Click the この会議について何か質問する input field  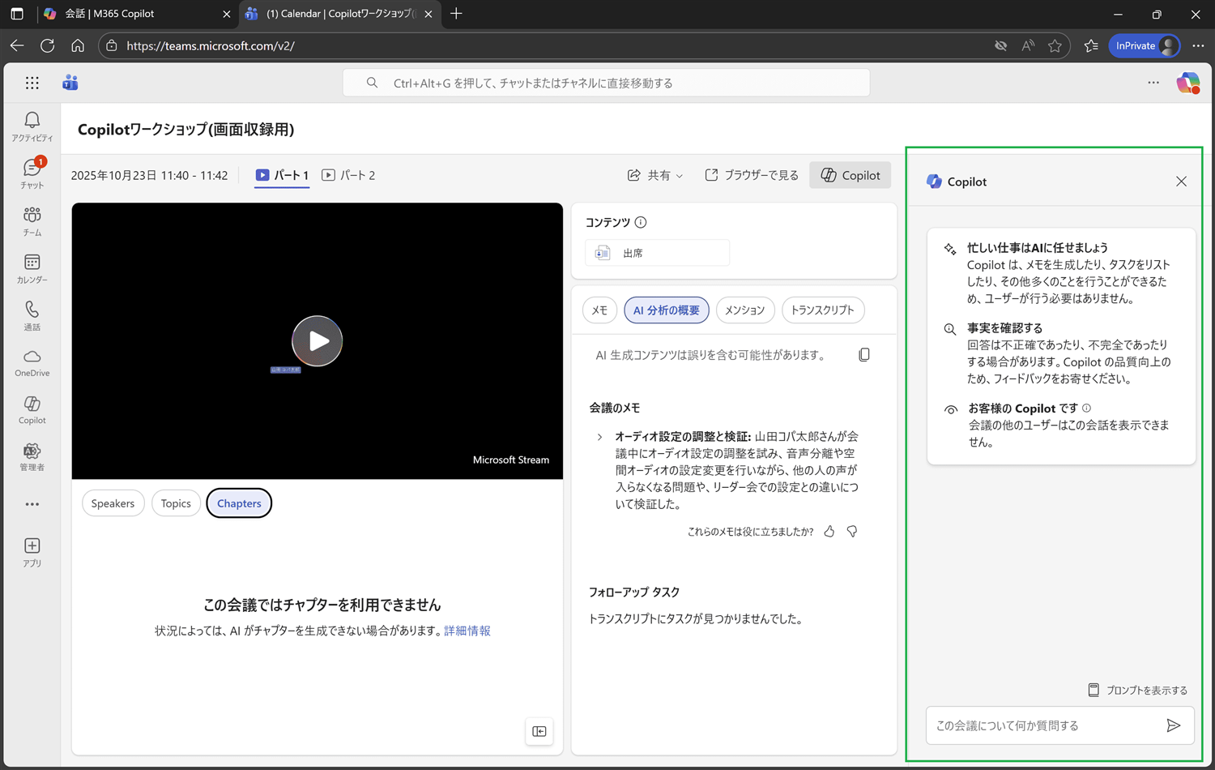1045,725
